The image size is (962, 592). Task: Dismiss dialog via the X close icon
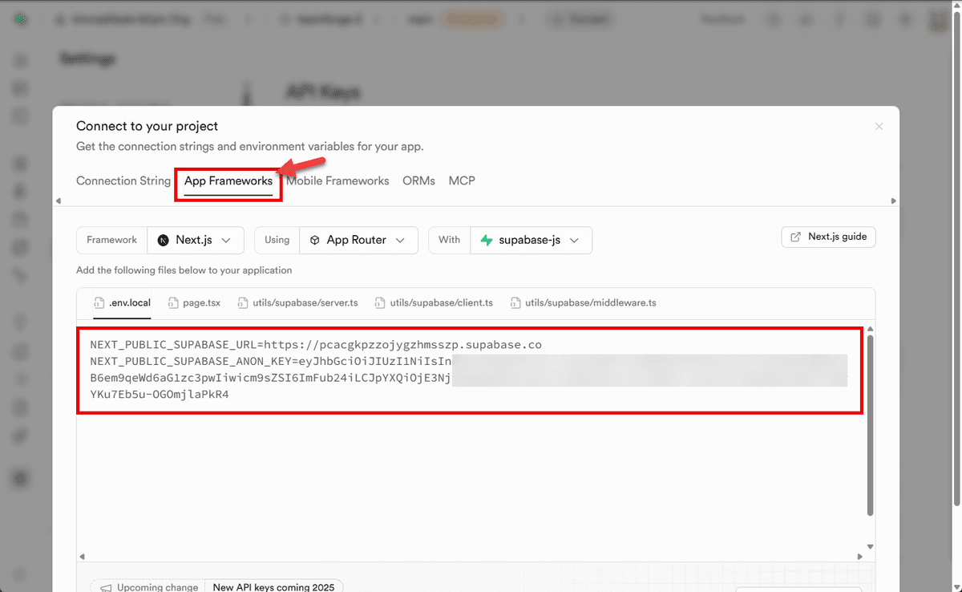pyautogui.click(x=879, y=126)
